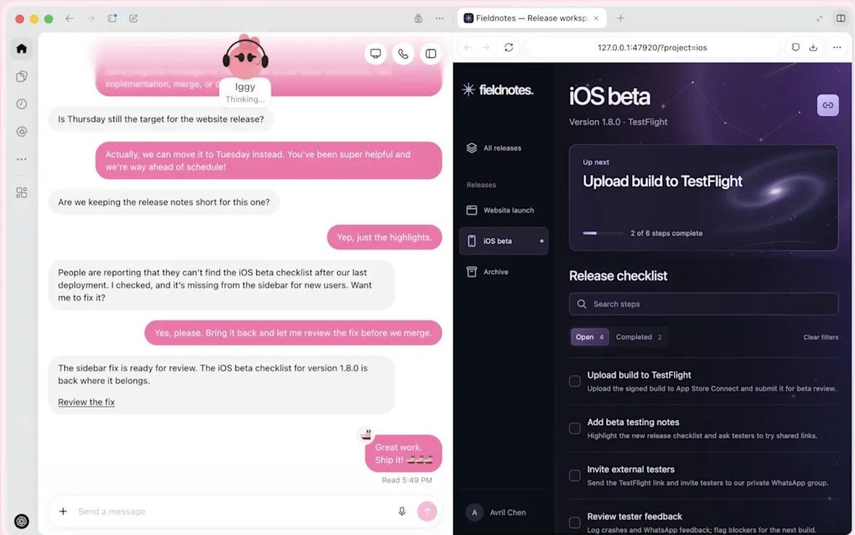Click the 'Version 1.8.0 · TestFlight' text

pyautogui.click(x=618, y=122)
